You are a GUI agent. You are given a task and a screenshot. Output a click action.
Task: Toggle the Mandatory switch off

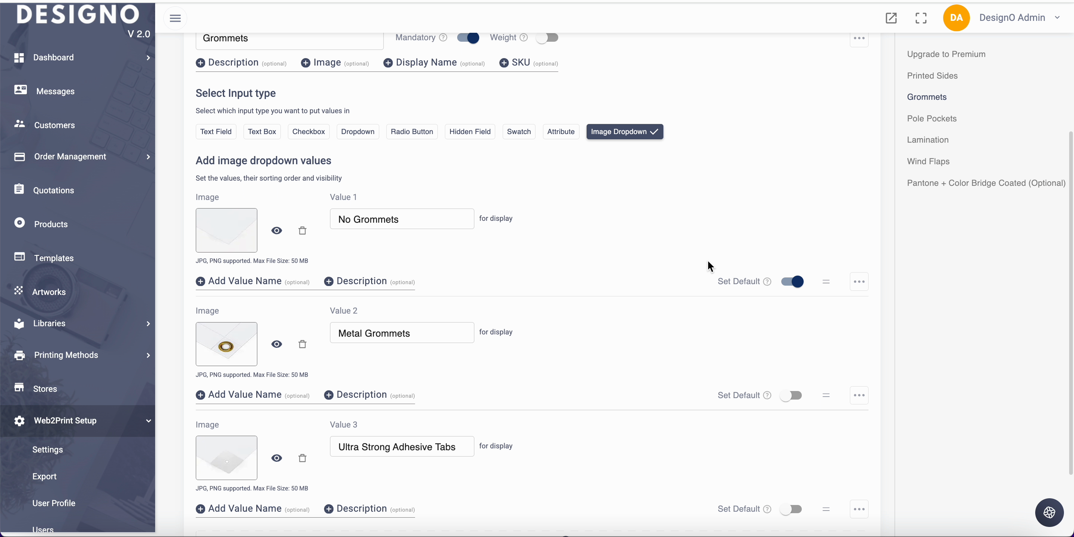click(x=468, y=38)
